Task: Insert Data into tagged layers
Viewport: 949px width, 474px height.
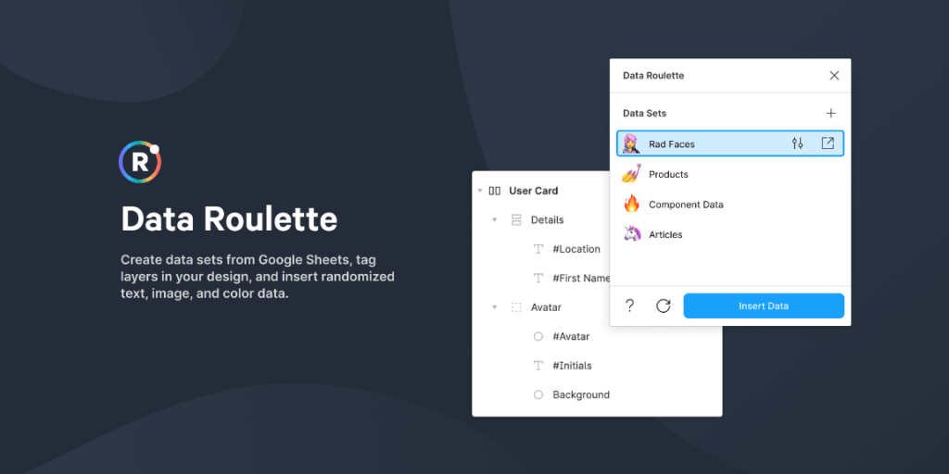Action: pos(764,306)
